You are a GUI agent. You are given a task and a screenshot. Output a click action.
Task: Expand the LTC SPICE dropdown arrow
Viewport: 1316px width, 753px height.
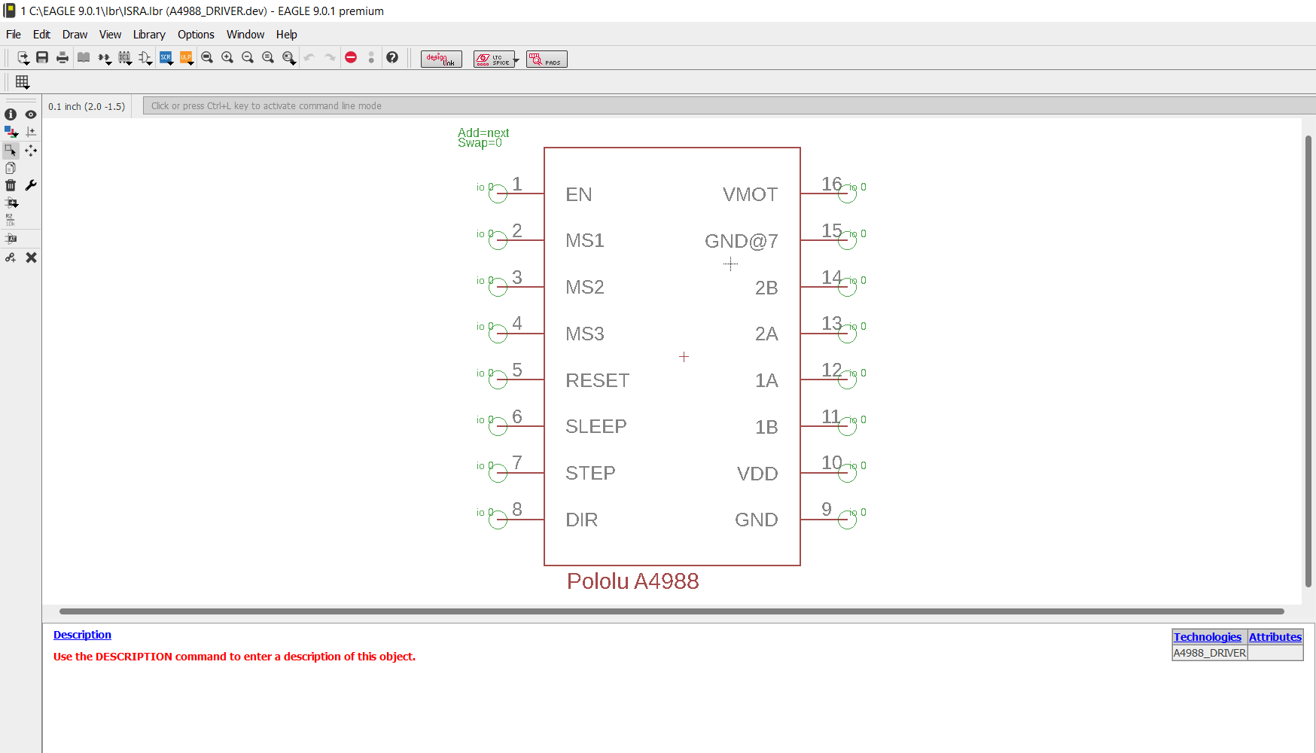(516, 59)
